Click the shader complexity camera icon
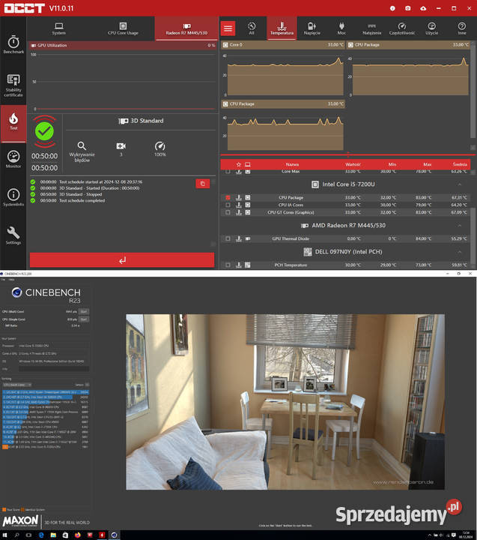 point(121,146)
